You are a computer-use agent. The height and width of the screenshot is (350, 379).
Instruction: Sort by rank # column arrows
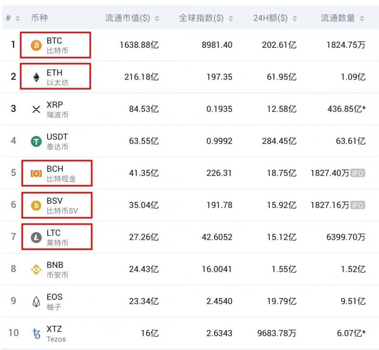click(x=17, y=18)
